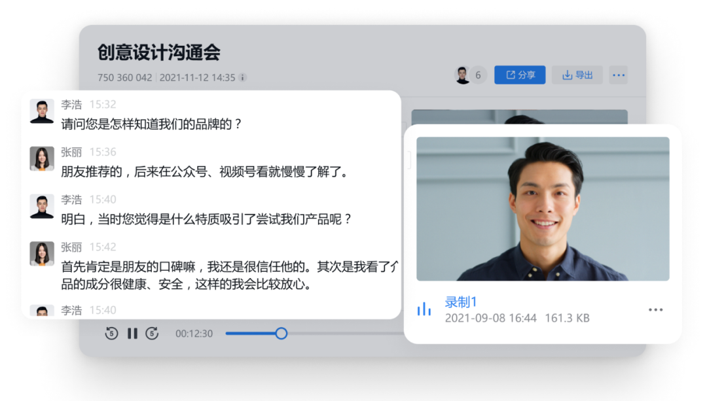The image size is (707, 401).
Task: Rewind playback by 5 seconds
Action: [x=111, y=334]
